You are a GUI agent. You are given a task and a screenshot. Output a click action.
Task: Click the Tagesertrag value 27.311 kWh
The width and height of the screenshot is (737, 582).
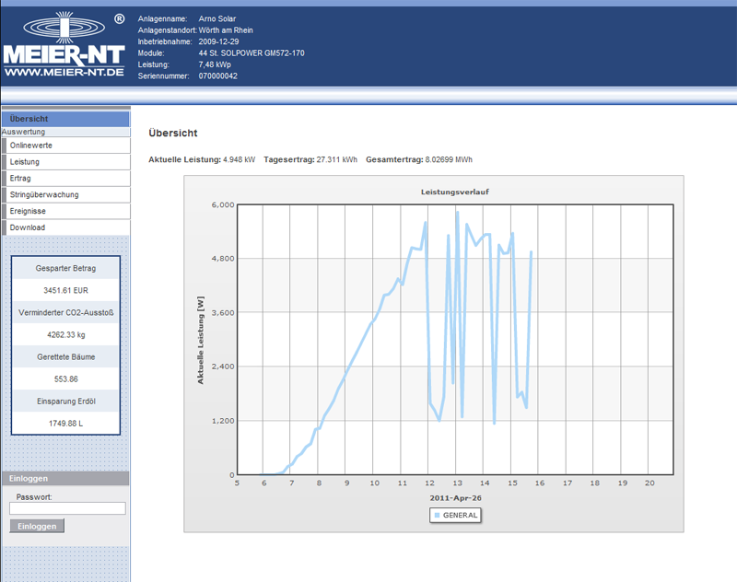tap(337, 159)
